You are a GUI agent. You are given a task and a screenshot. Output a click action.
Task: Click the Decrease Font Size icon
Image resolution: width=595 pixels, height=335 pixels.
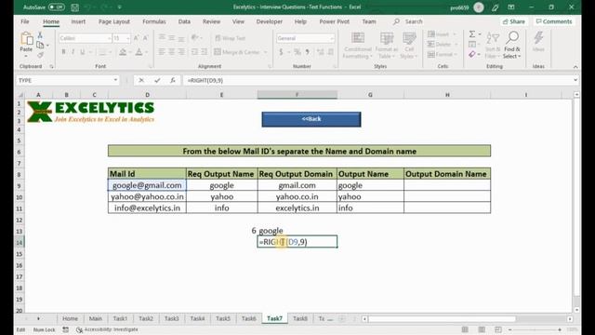click(145, 38)
